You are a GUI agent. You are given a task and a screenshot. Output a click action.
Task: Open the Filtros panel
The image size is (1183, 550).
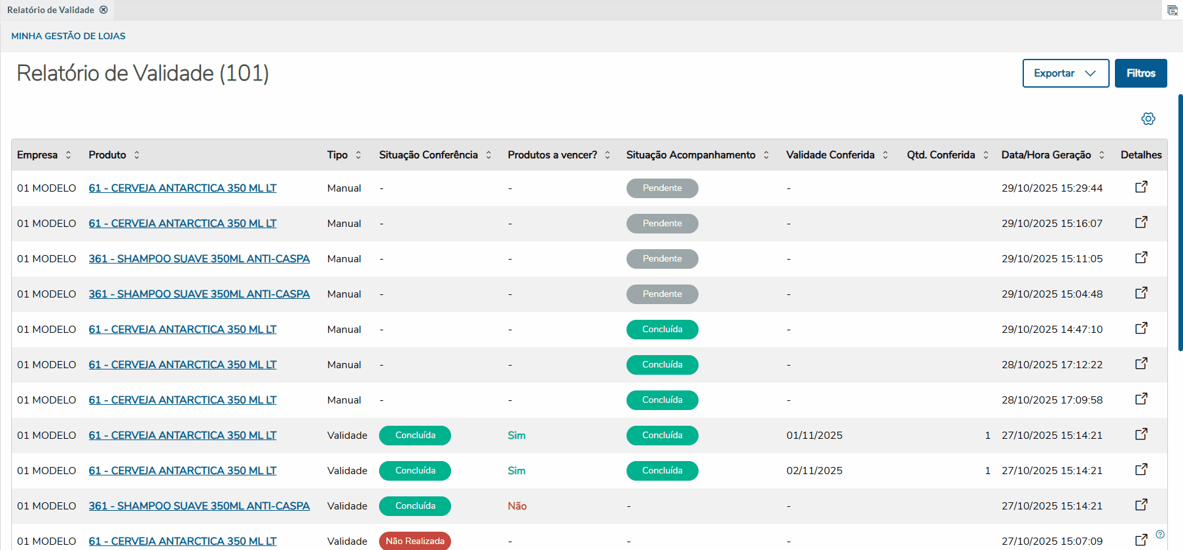[1140, 73]
